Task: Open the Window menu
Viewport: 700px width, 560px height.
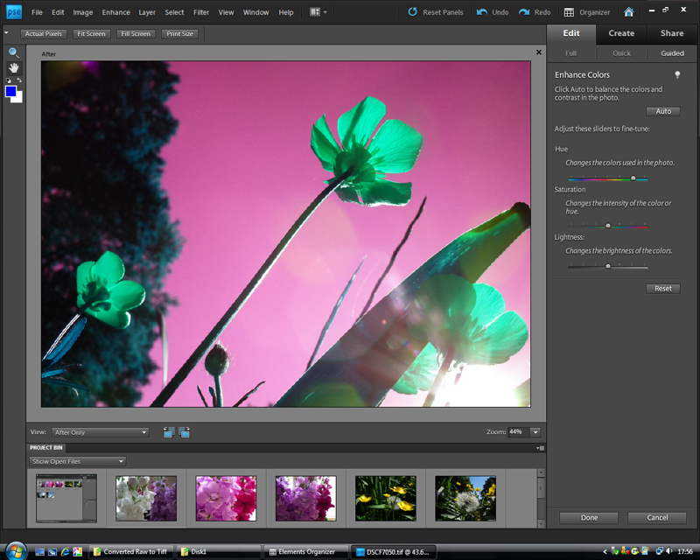Action: click(255, 12)
